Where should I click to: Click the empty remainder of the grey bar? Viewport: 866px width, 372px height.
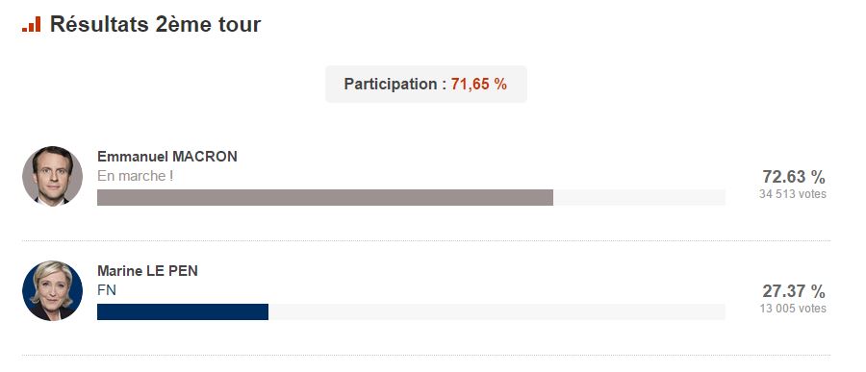pos(640,198)
